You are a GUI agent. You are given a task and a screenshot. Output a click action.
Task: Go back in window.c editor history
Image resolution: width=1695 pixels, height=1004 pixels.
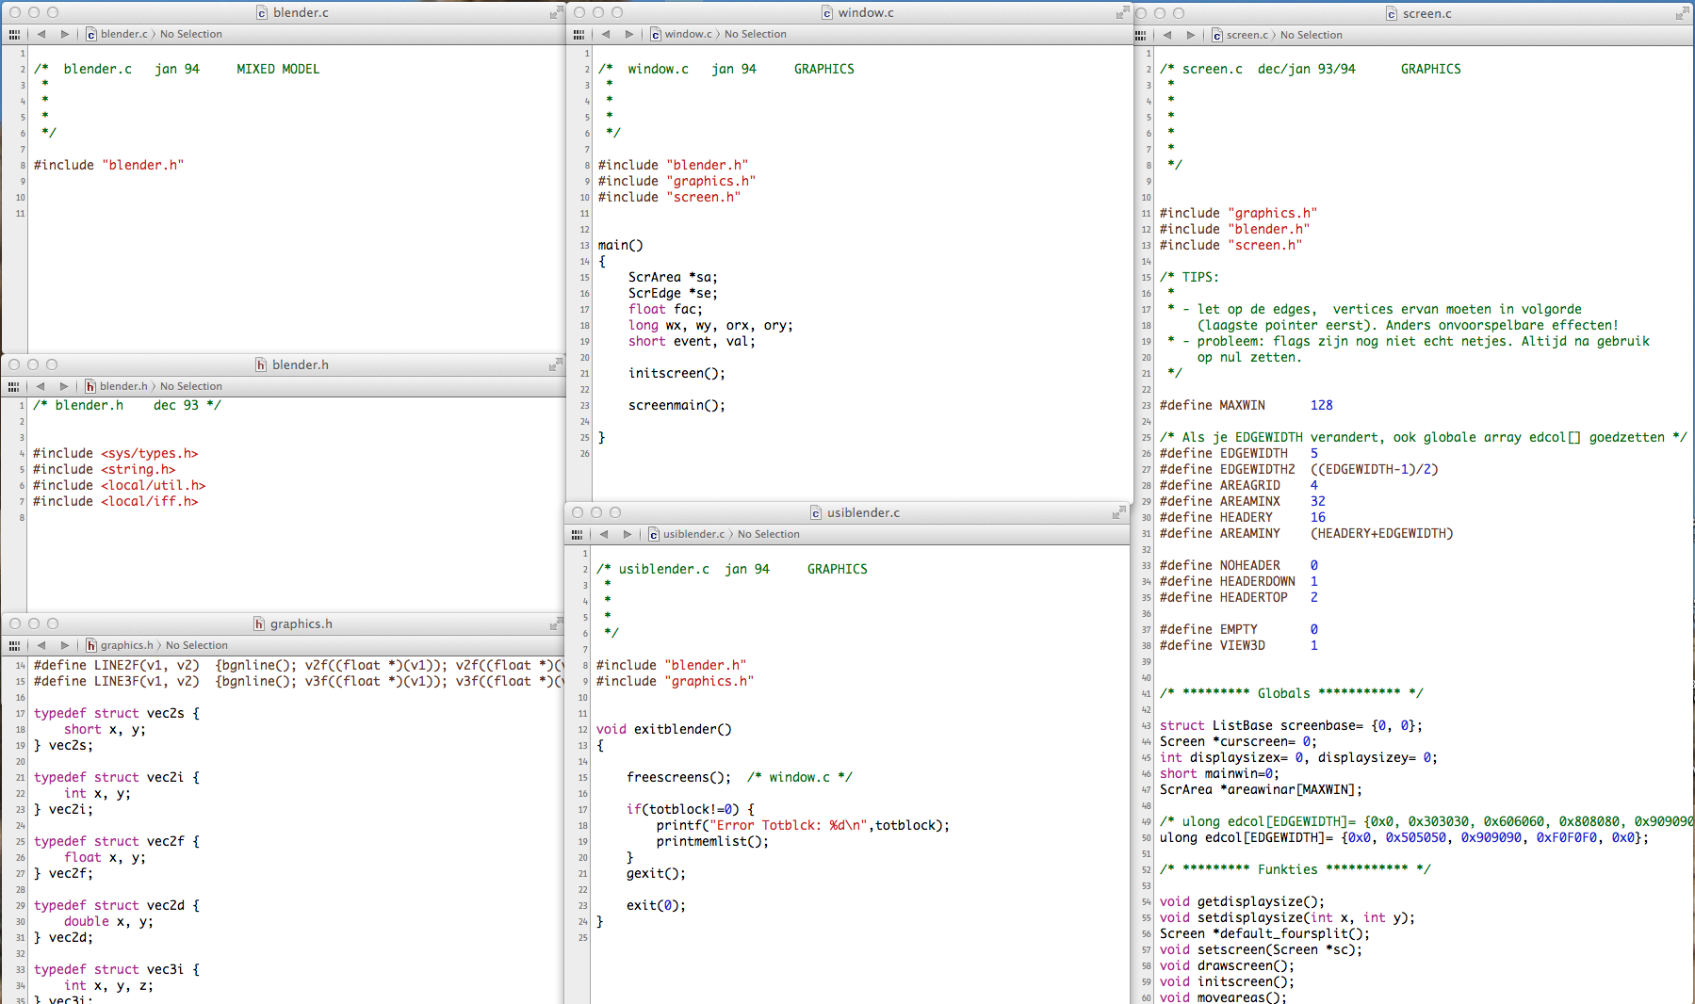(x=605, y=35)
